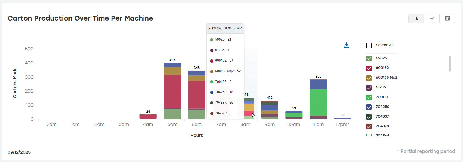Click the 9am stacked bar
This screenshot has width=463, height=162.
coord(270,110)
